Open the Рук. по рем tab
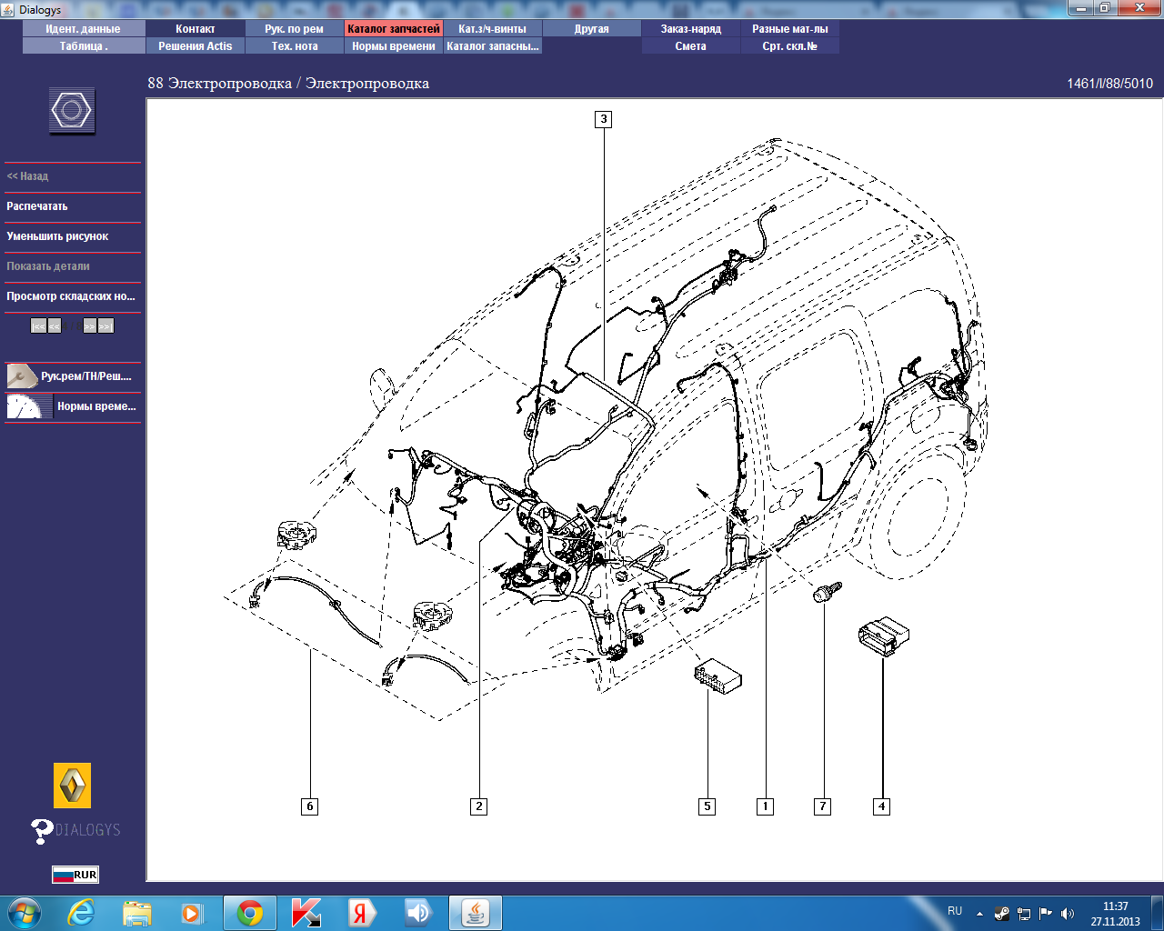 [295, 29]
